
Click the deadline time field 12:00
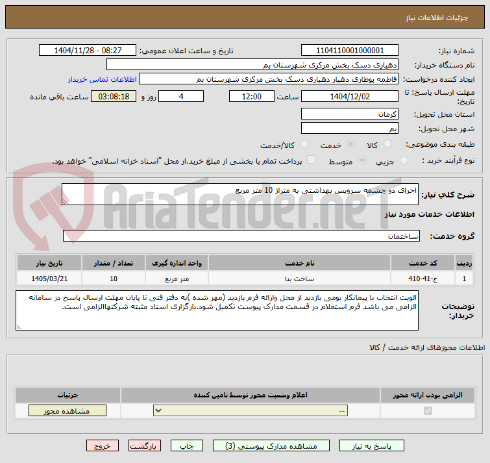pos(252,96)
